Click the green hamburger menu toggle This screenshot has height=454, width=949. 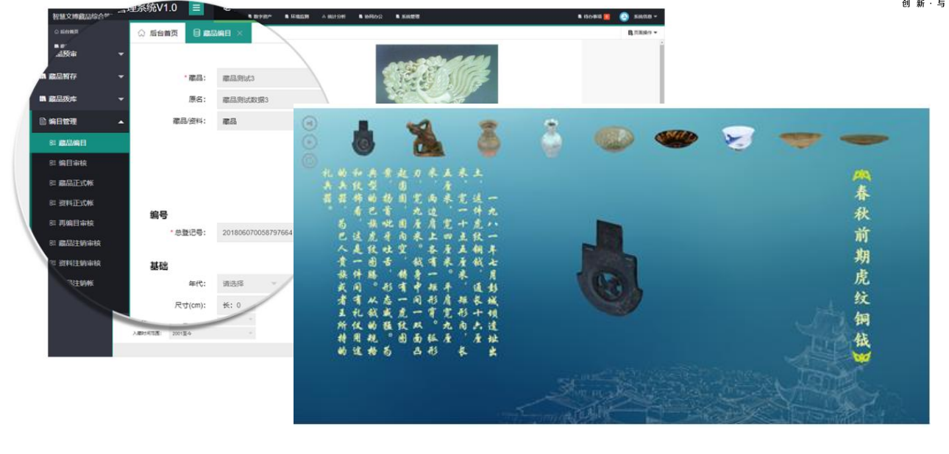tap(196, 8)
